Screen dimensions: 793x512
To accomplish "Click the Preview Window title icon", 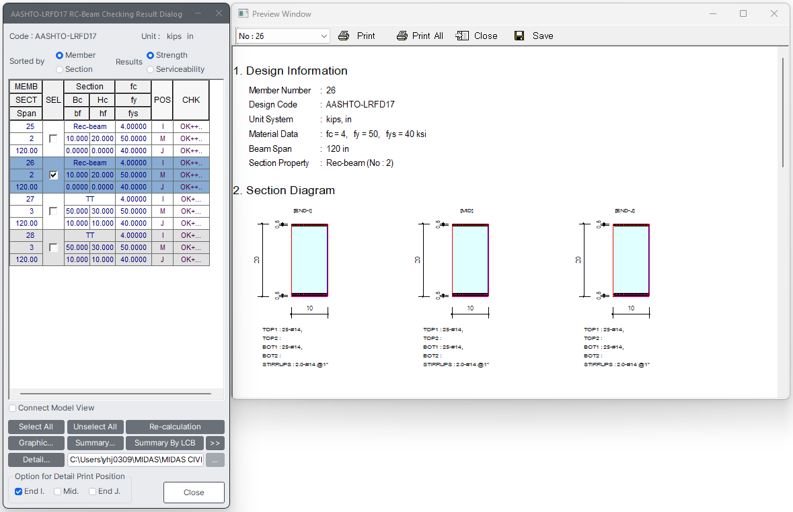I will 243,13.
